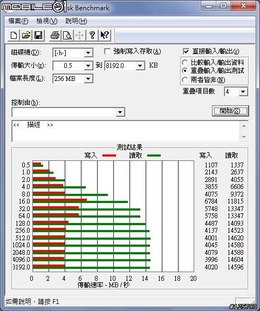Click the read value 9372

(x=237, y=194)
